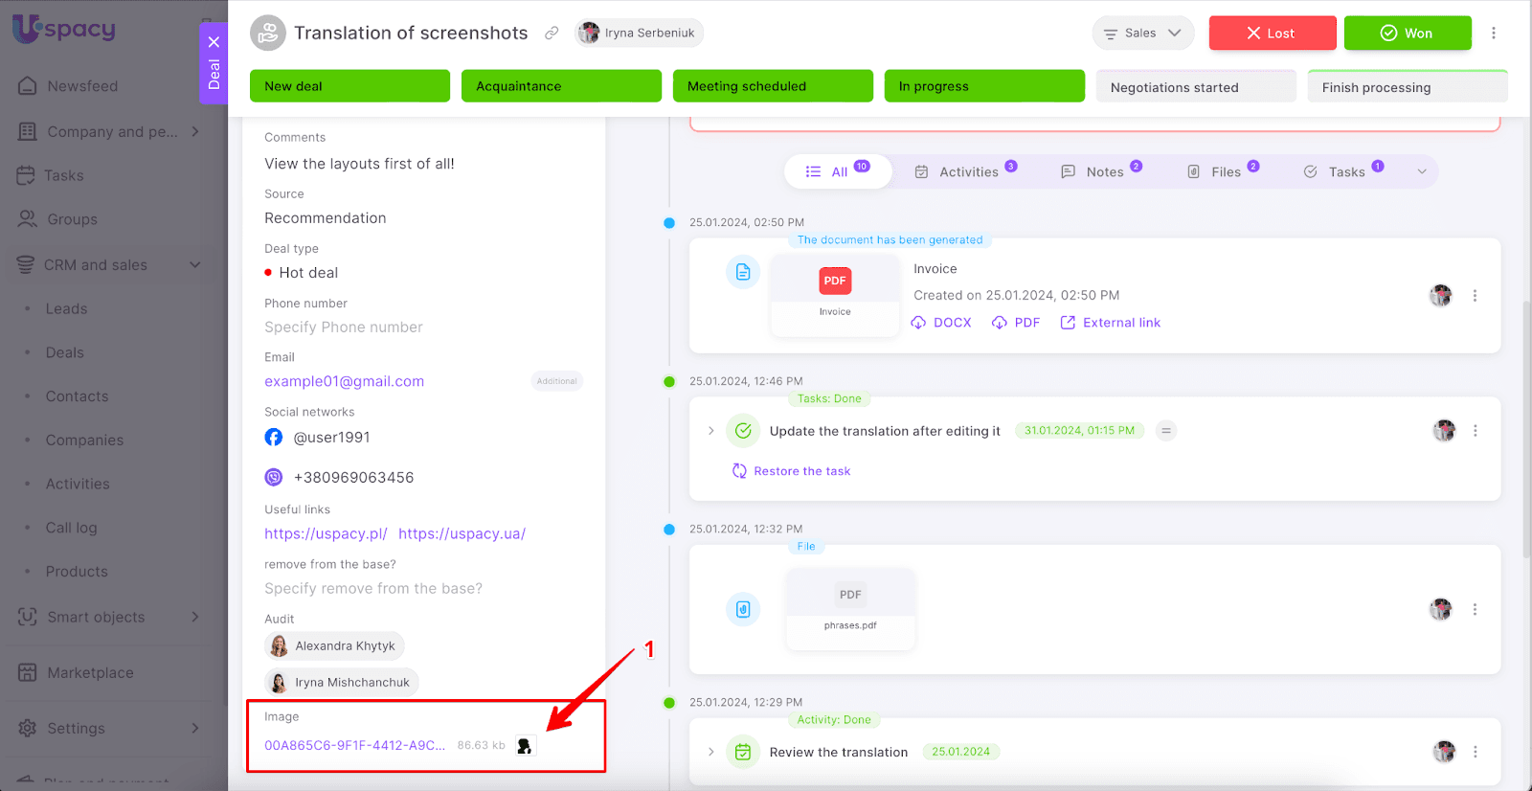
Task: Open options menu for phrases.pdf entry
Action: click(x=1475, y=610)
